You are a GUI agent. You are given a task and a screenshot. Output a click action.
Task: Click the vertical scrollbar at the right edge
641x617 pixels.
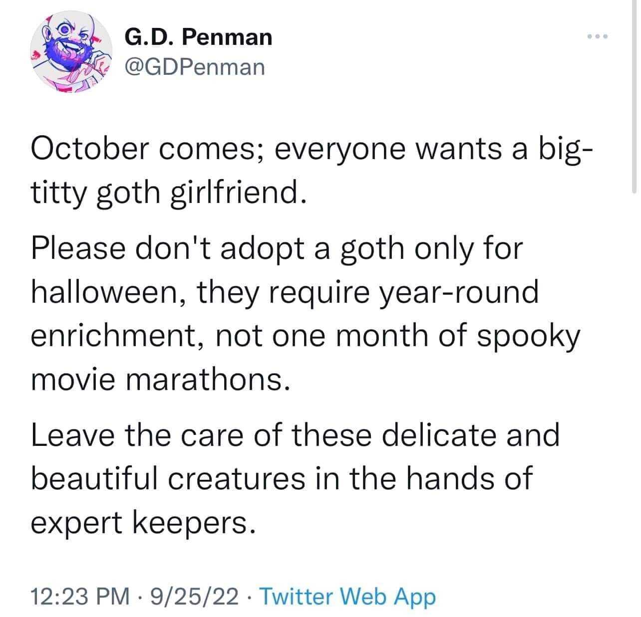(x=635, y=100)
